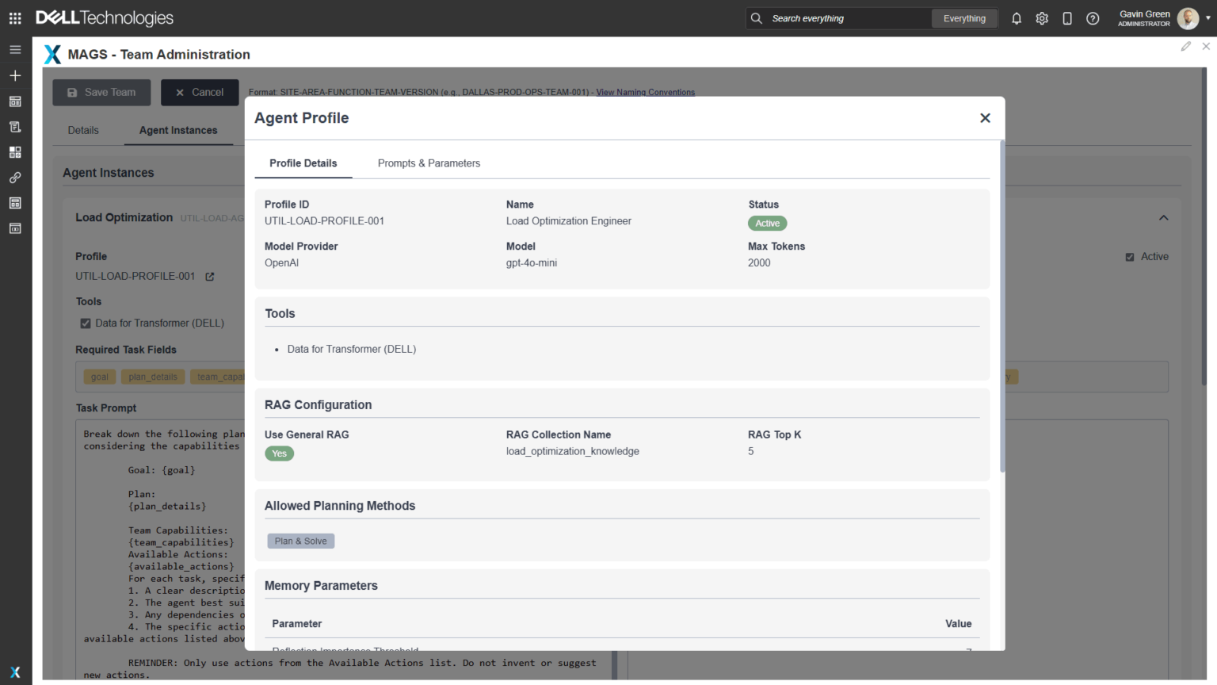This screenshot has height=685, width=1217.
Task: Switch to Prompts & Parameters tab
Action: click(x=429, y=163)
